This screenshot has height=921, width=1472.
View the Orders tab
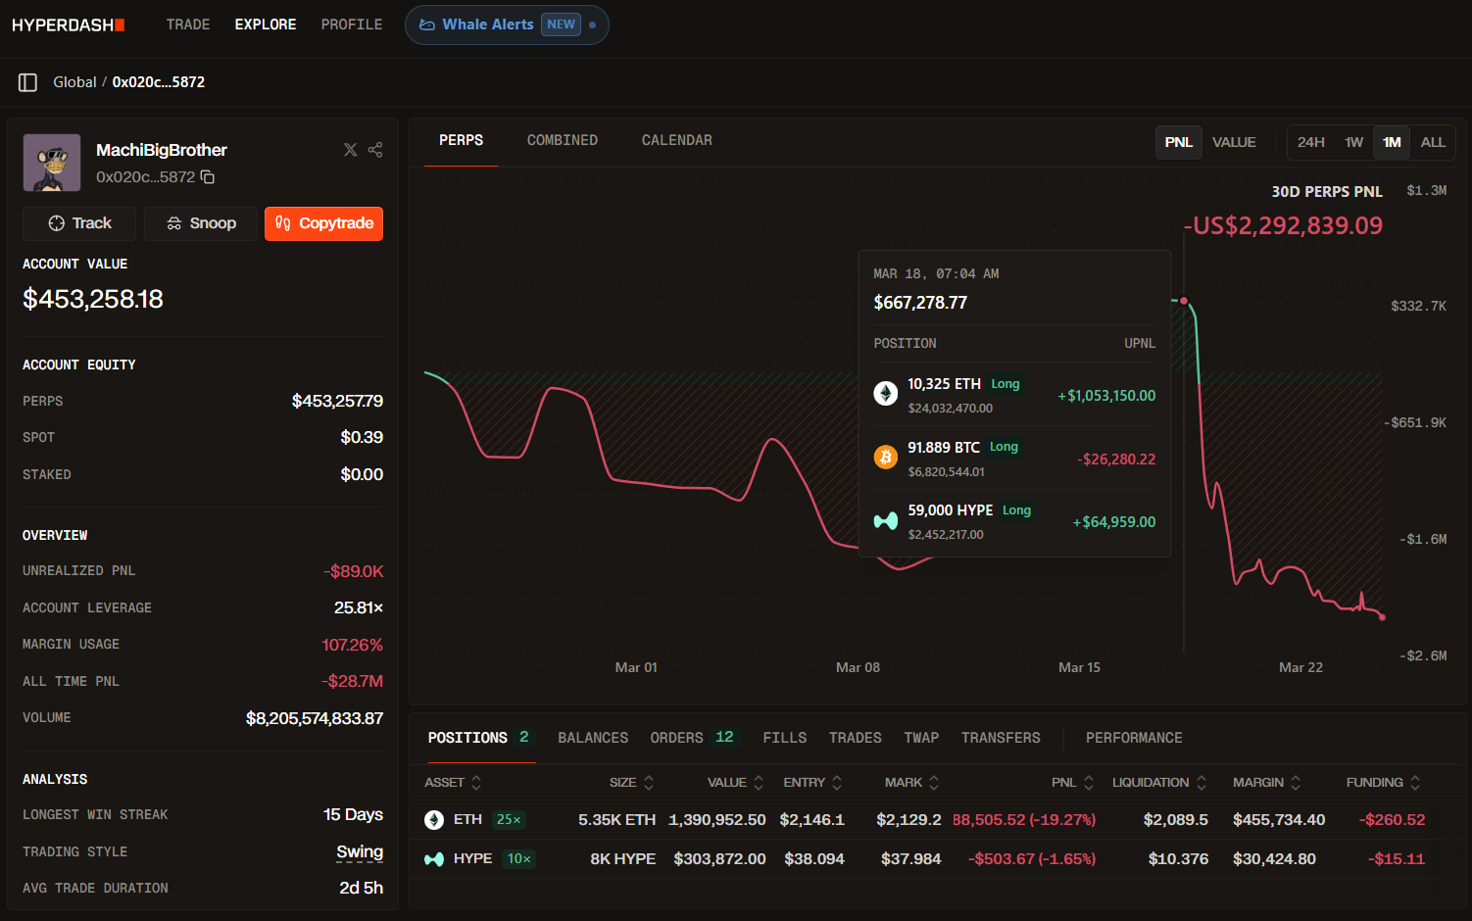pos(692,738)
